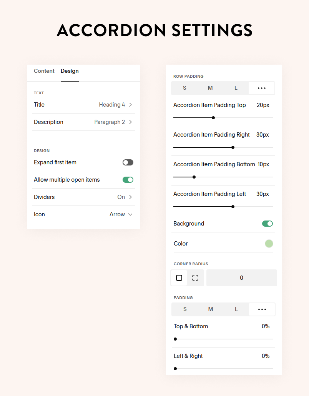Enable the Expand first item toggle
The image size is (309, 396).
pos(128,162)
